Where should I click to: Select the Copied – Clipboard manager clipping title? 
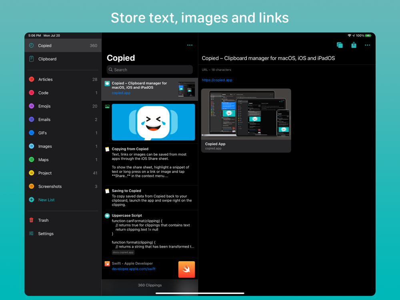139,85
